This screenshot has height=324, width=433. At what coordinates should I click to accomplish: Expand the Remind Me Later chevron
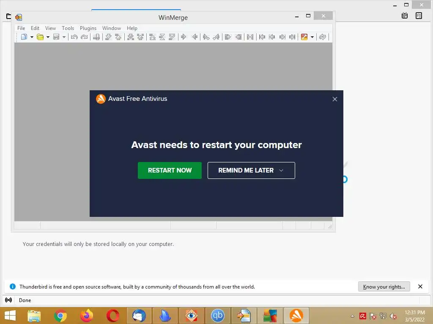pyautogui.click(x=281, y=170)
